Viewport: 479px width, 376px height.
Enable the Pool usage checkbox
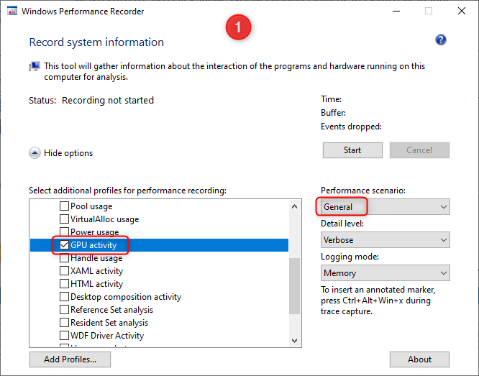64,206
